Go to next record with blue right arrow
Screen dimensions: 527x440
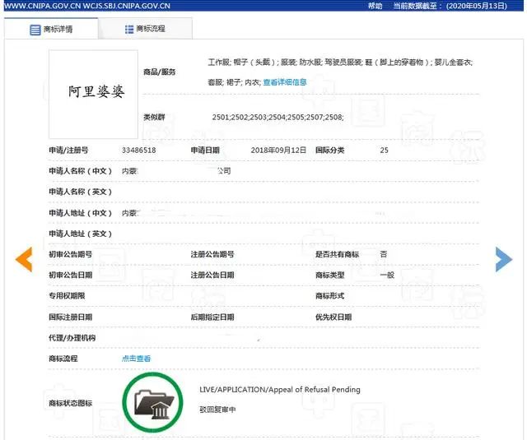(x=503, y=259)
